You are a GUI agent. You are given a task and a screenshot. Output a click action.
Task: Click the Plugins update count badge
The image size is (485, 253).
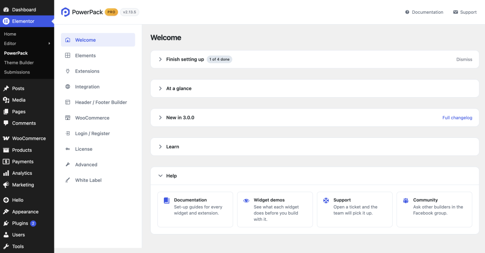pyautogui.click(x=33, y=223)
